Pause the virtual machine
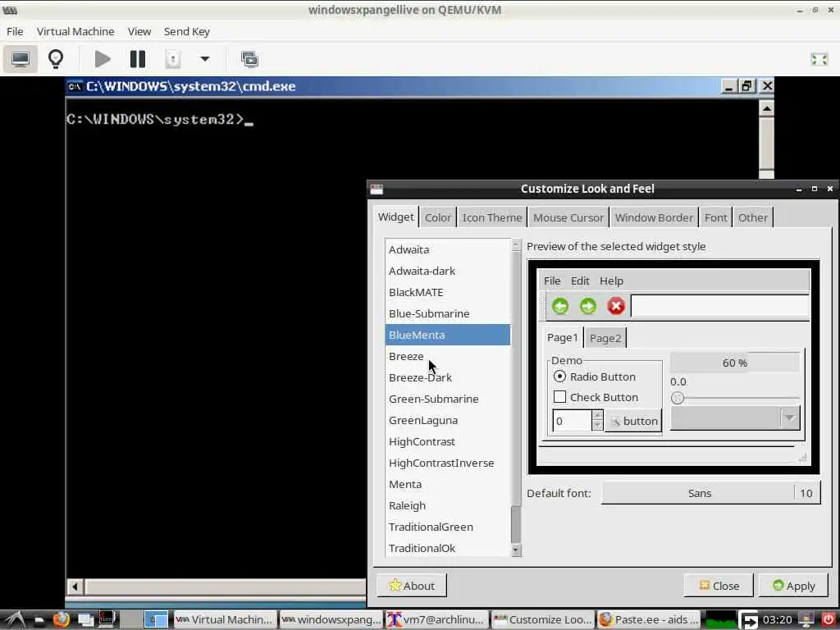The image size is (840, 630). 138,59
